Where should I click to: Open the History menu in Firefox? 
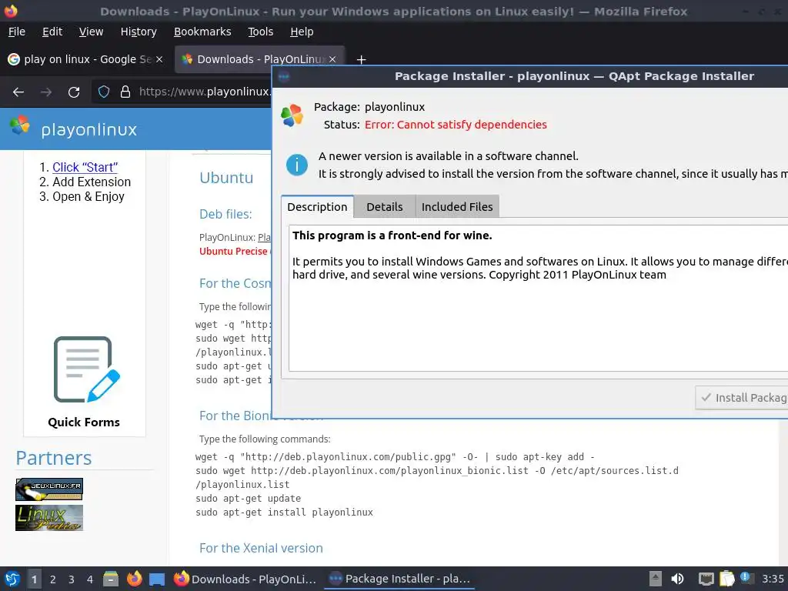pos(139,32)
